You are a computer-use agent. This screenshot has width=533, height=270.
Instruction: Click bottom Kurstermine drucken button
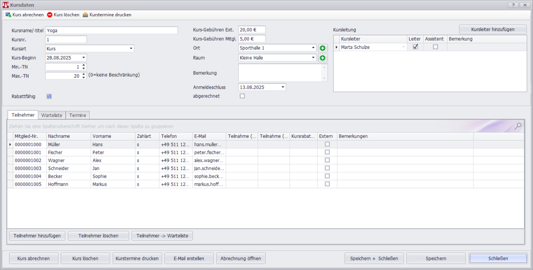pyautogui.click(x=137, y=258)
